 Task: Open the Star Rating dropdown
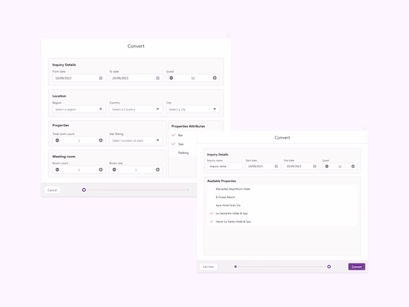(x=136, y=140)
